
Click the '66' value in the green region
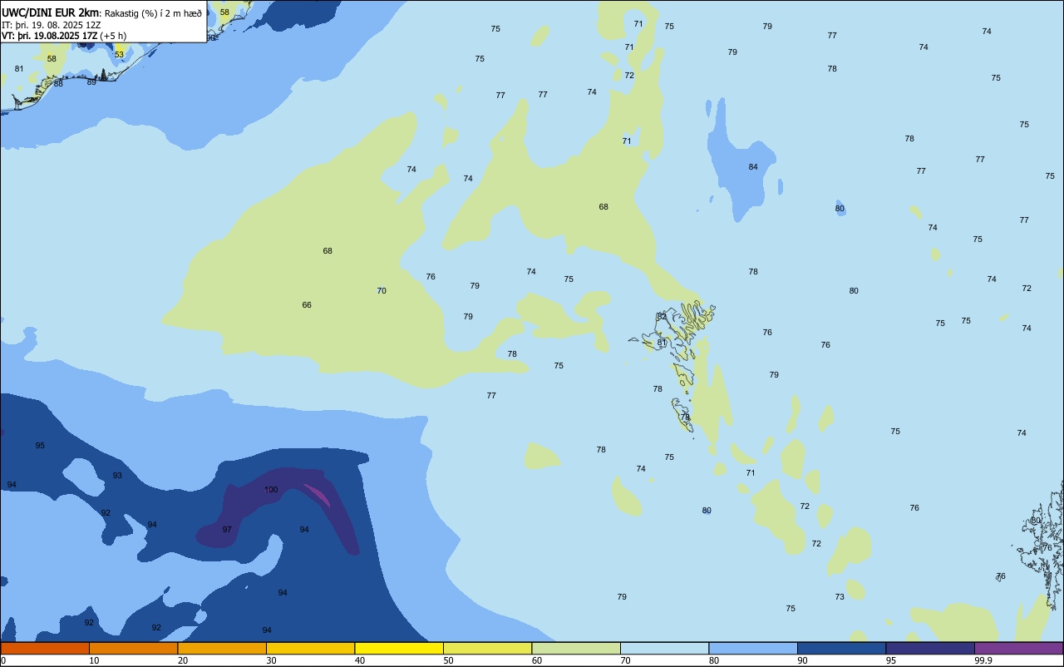307,305
